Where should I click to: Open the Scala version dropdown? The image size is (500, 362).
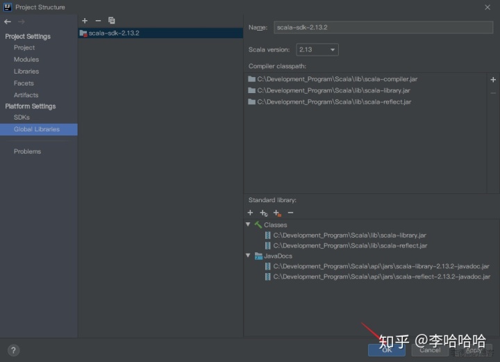click(317, 50)
